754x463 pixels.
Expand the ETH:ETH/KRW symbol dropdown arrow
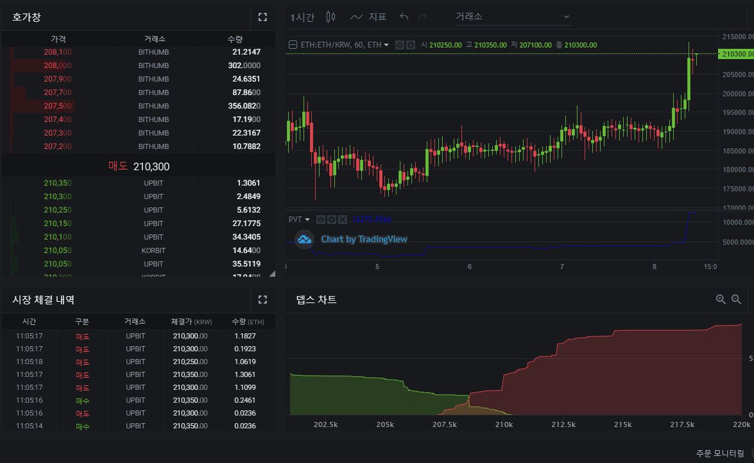click(x=386, y=45)
